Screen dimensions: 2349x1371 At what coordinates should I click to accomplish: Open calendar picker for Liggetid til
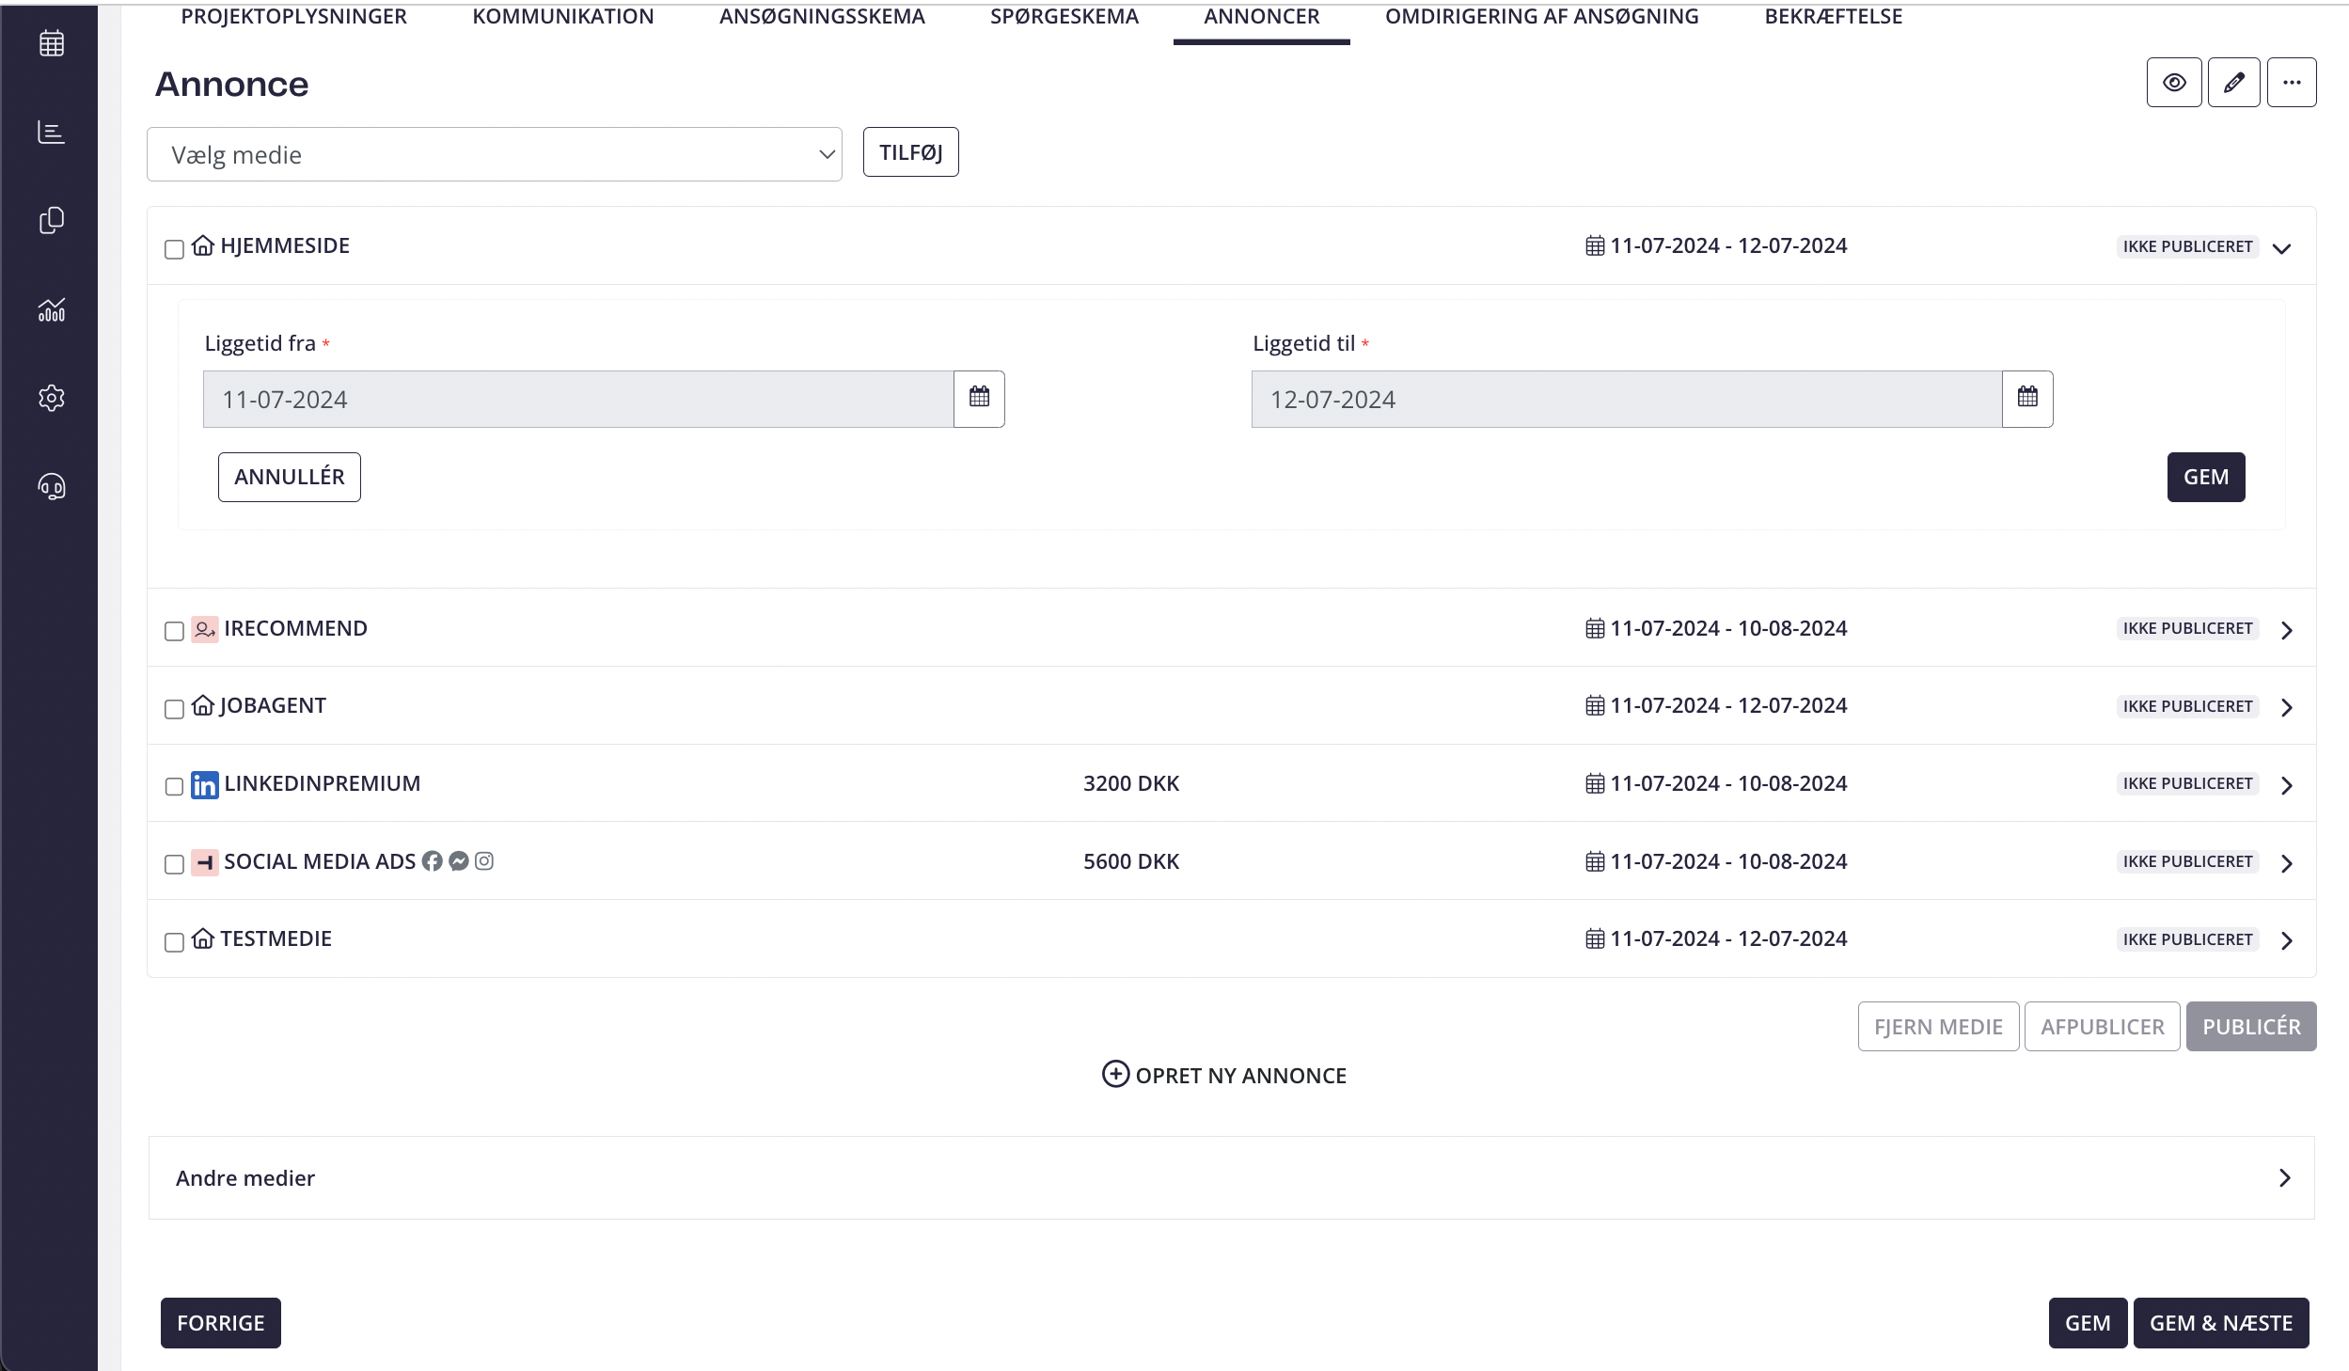point(2027,399)
